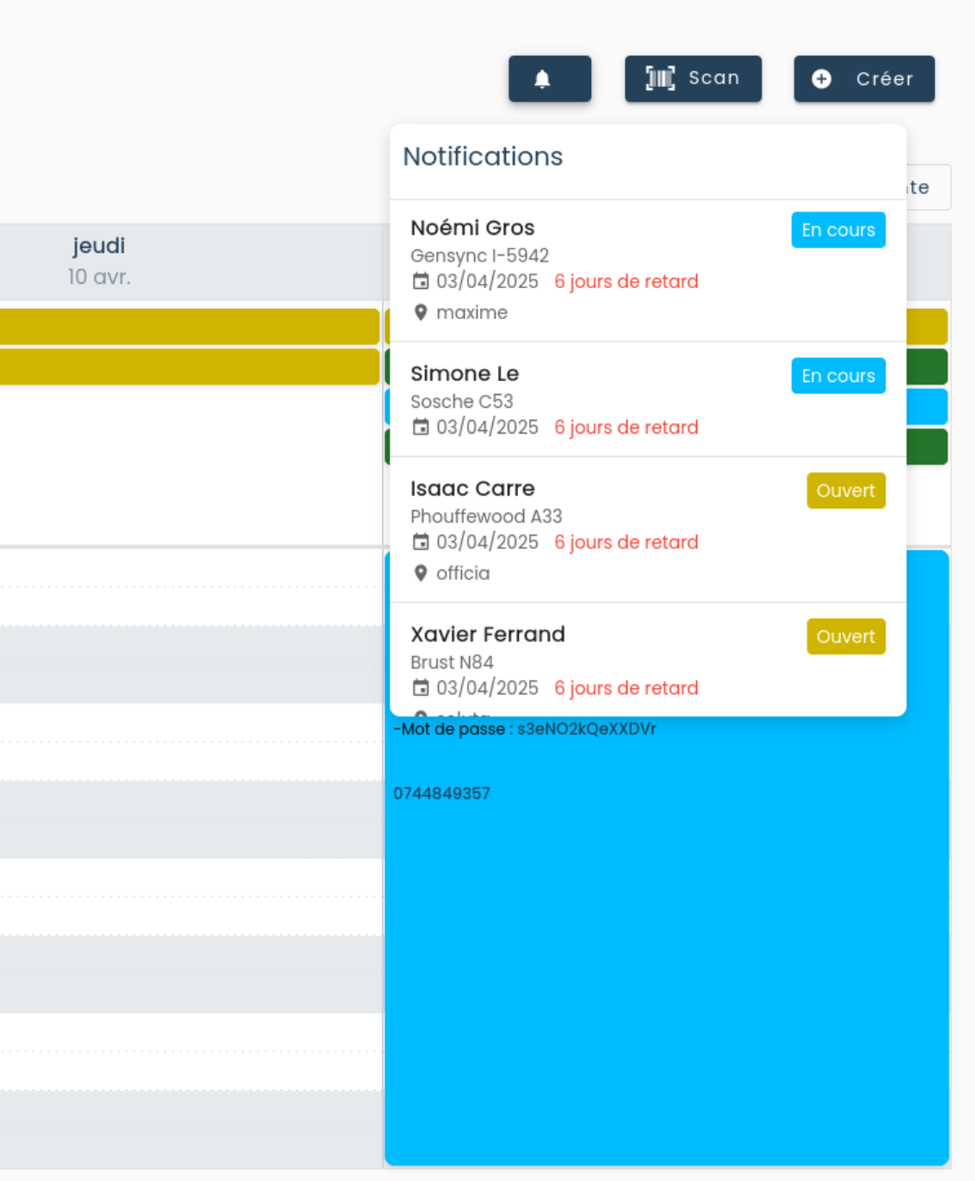The image size is (975, 1181).
Task: Click location pin next to officia
Action: tap(420, 573)
